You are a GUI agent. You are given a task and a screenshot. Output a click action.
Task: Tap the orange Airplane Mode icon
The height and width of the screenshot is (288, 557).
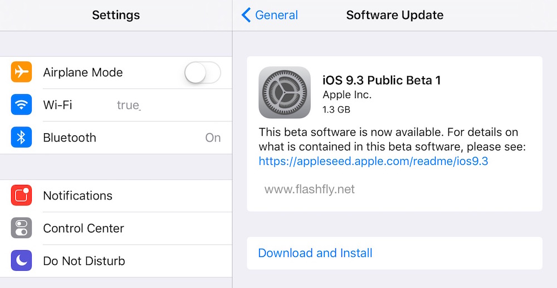tap(21, 72)
